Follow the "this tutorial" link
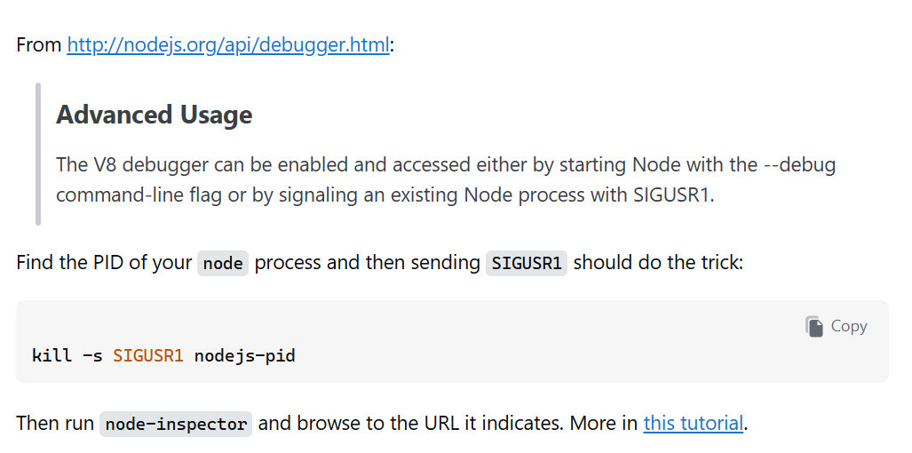Image resolution: width=912 pixels, height=453 pixels. pyautogui.click(x=693, y=423)
